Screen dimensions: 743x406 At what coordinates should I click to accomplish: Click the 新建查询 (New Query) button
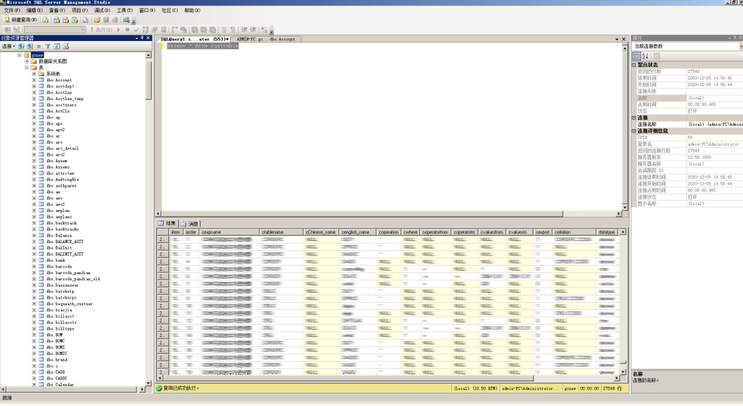click(x=21, y=20)
